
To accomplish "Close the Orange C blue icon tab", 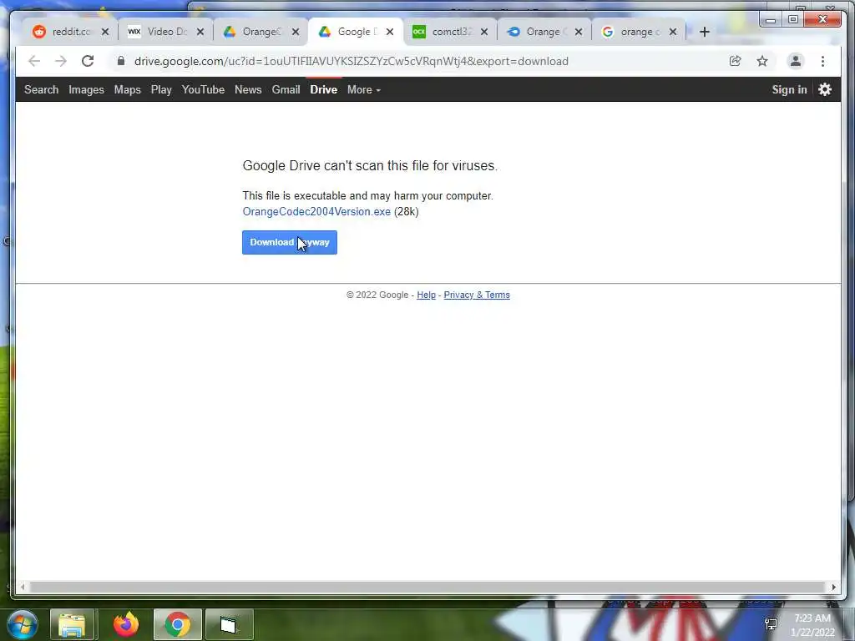I will (x=579, y=32).
